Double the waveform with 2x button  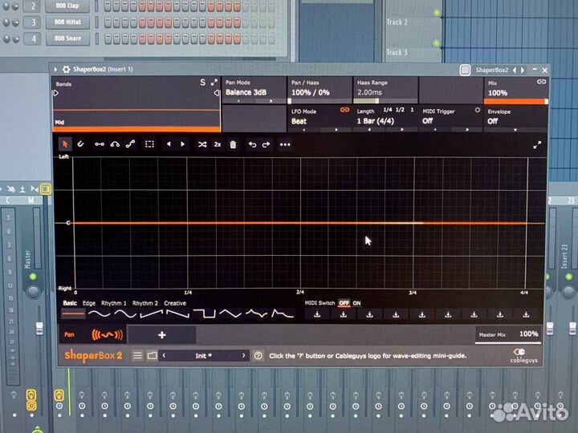pyautogui.click(x=218, y=144)
